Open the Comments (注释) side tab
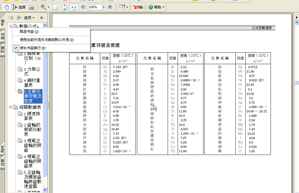 2,162
